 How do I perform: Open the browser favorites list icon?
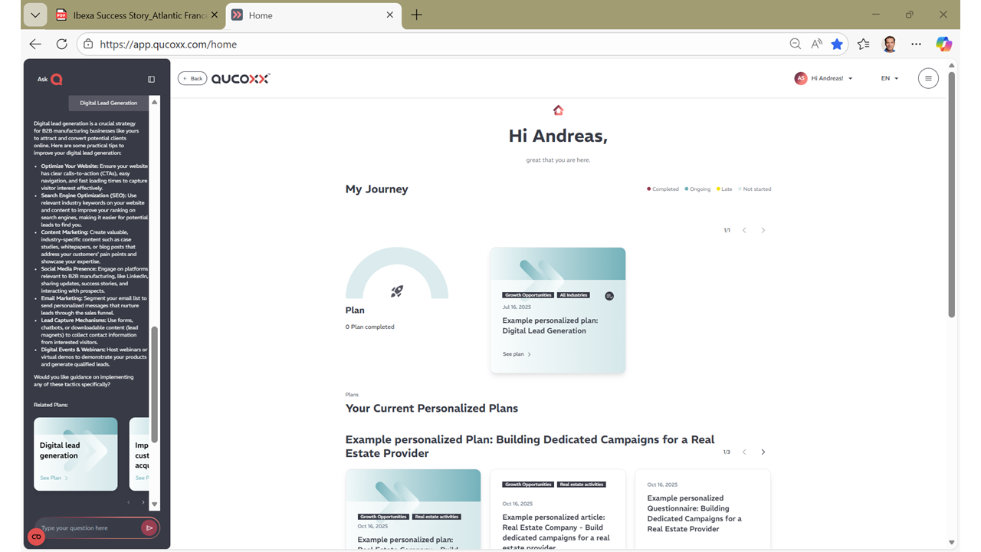click(x=864, y=44)
